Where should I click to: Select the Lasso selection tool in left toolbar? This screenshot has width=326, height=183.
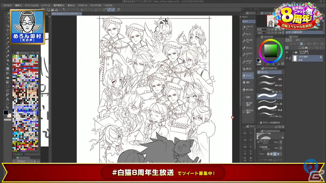(8, 34)
